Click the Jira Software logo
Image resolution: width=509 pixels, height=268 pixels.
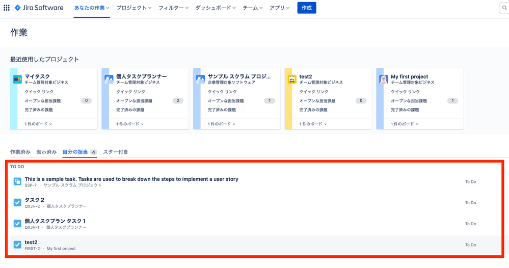click(x=39, y=8)
